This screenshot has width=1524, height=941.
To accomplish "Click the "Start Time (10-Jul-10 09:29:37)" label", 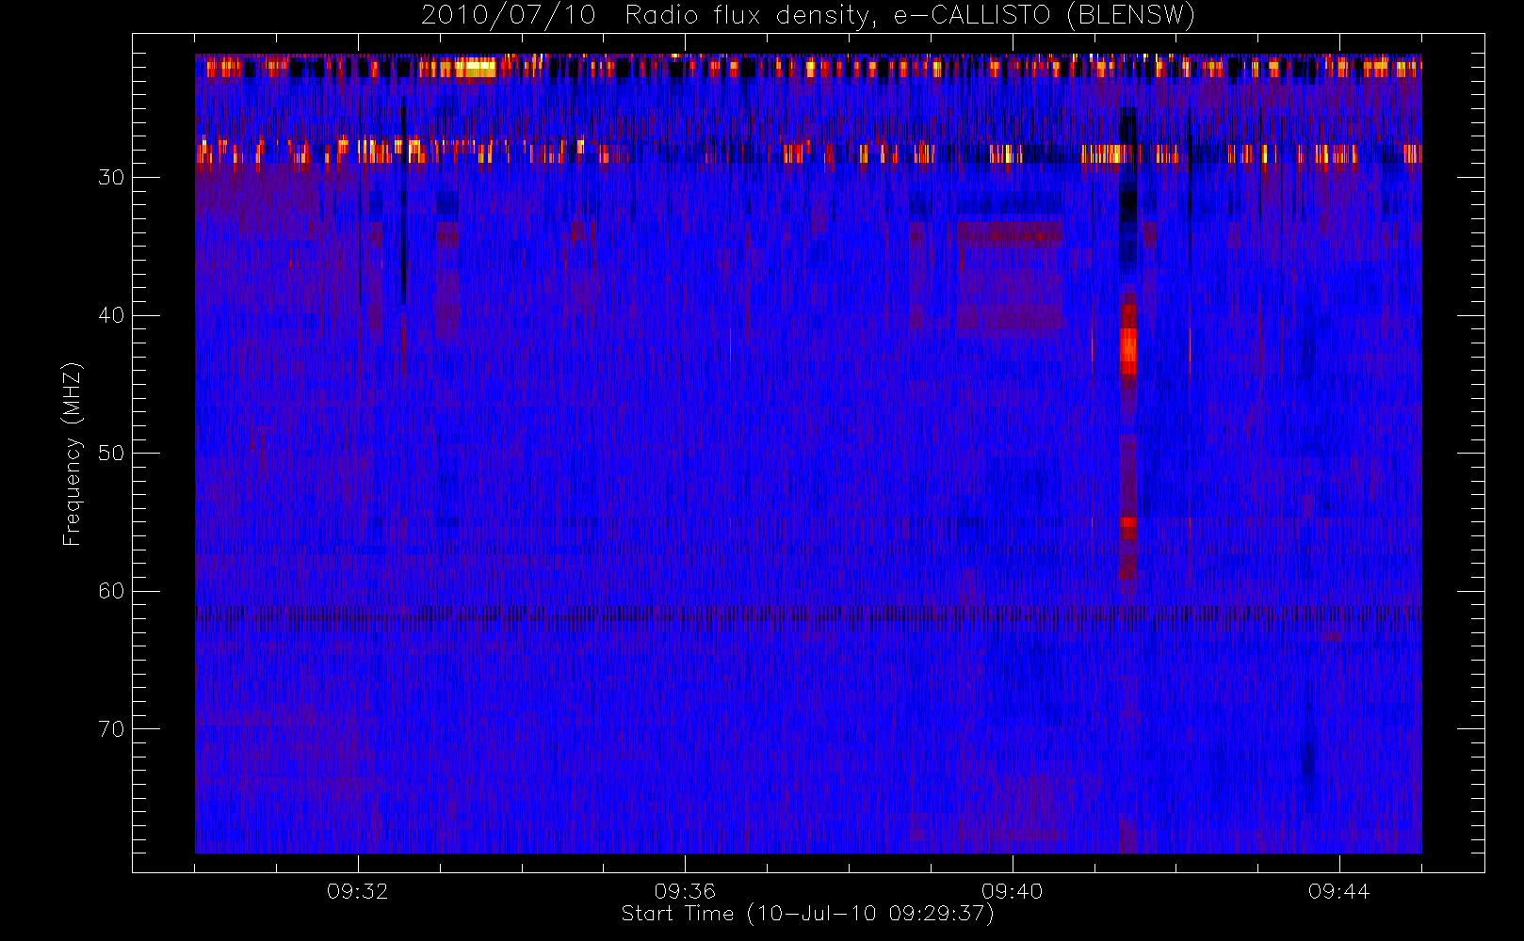I will tap(808, 913).
